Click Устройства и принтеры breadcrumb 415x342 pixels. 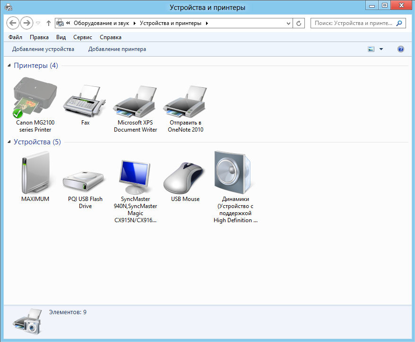[x=171, y=23]
